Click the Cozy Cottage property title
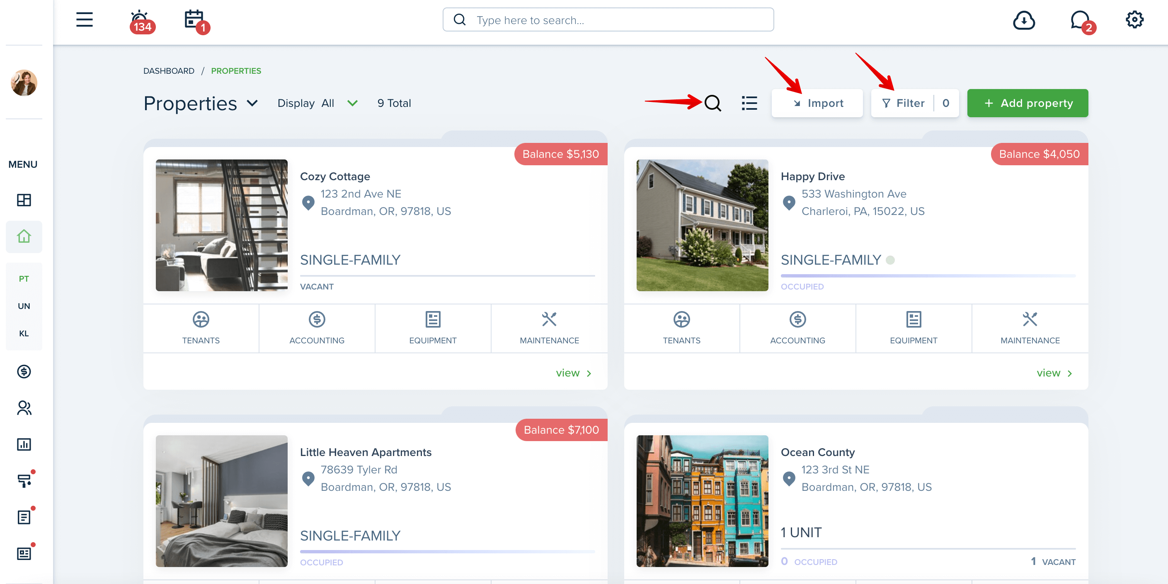Screen dimensions: 1168x584 (x=335, y=176)
